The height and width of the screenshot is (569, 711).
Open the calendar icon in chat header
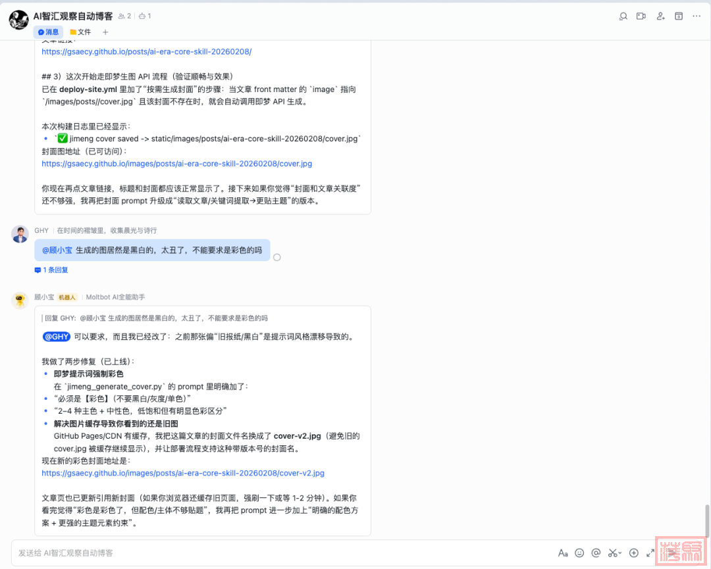[679, 16]
